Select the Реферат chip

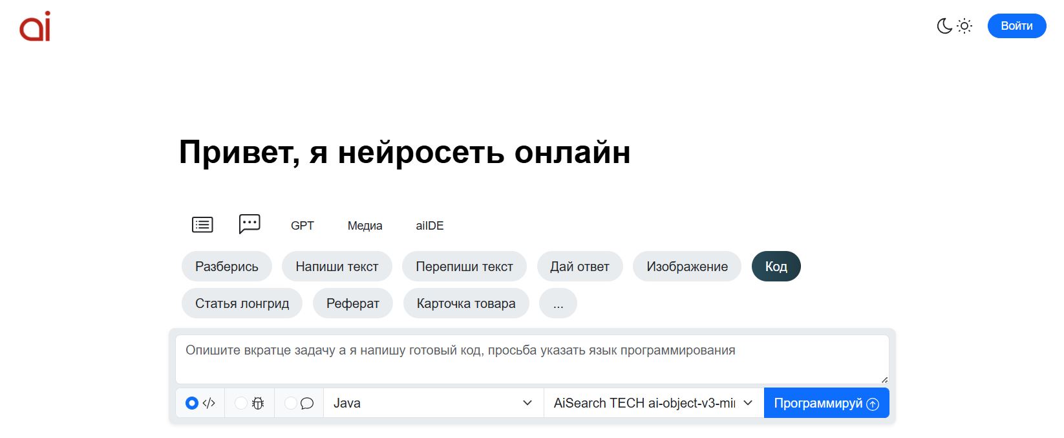[x=353, y=303]
